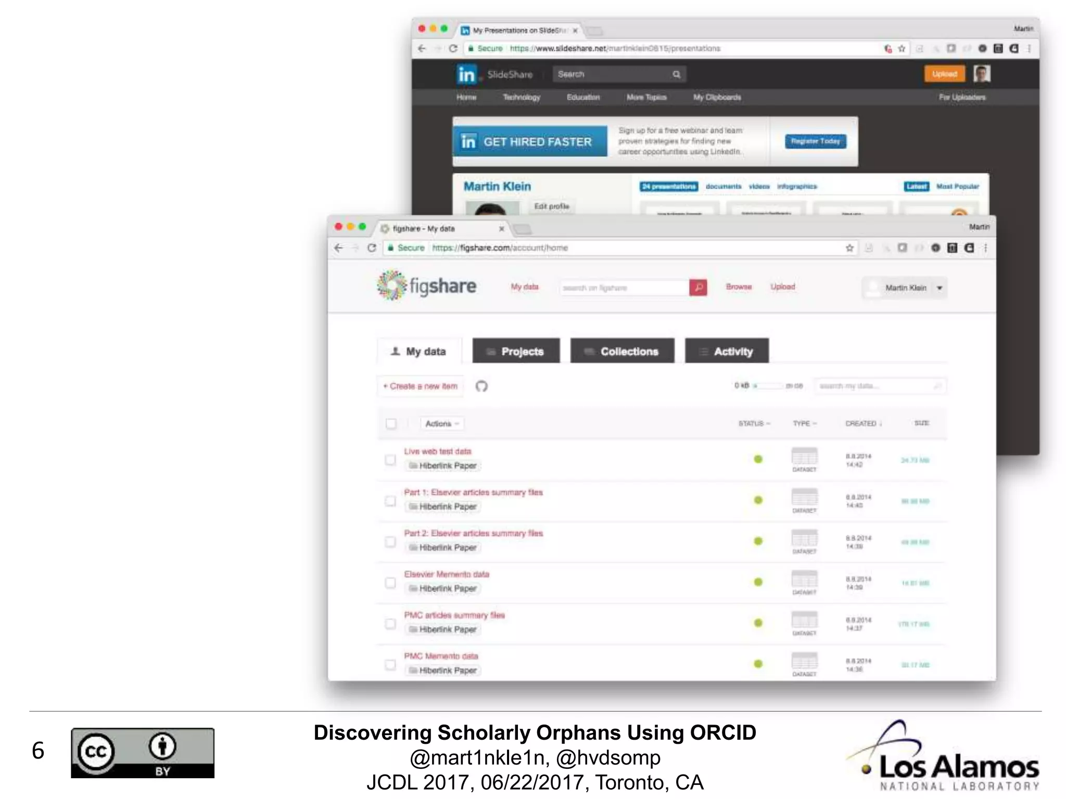Show Most Popular presentations on SlideShare
1066x799 pixels.
(x=957, y=186)
